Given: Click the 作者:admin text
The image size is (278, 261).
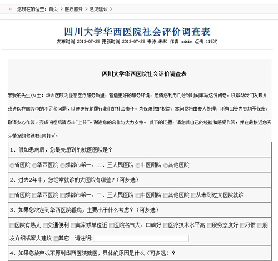Looking at the screenshot, I should tap(181, 42).
